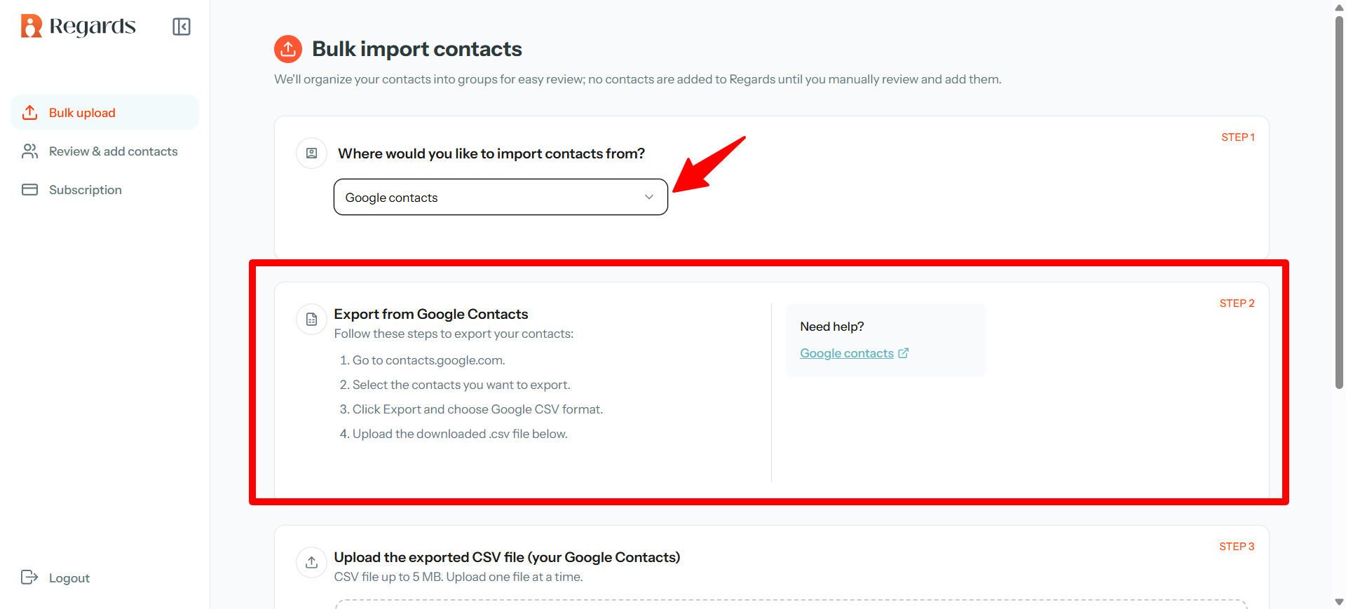1346x609 pixels.
Task: Click the dropdown chevron arrow
Action: pyautogui.click(x=649, y=198)
